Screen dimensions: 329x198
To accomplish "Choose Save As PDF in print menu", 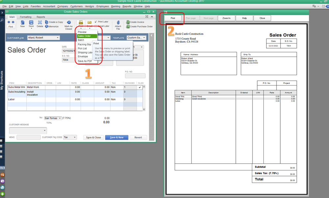I will click(x=85, y=61).
